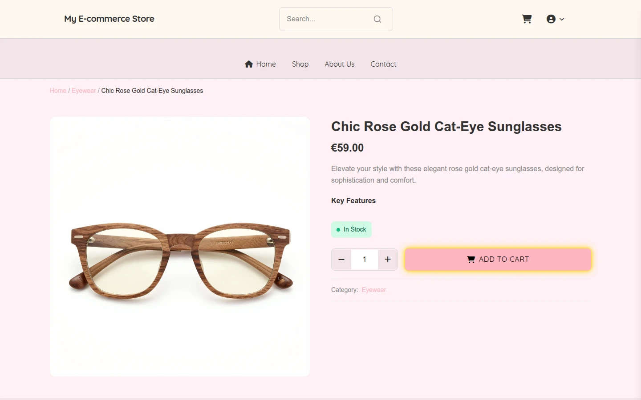641x400 pixels.
Task: Add the sunglasses to cart
Action: 498,260
